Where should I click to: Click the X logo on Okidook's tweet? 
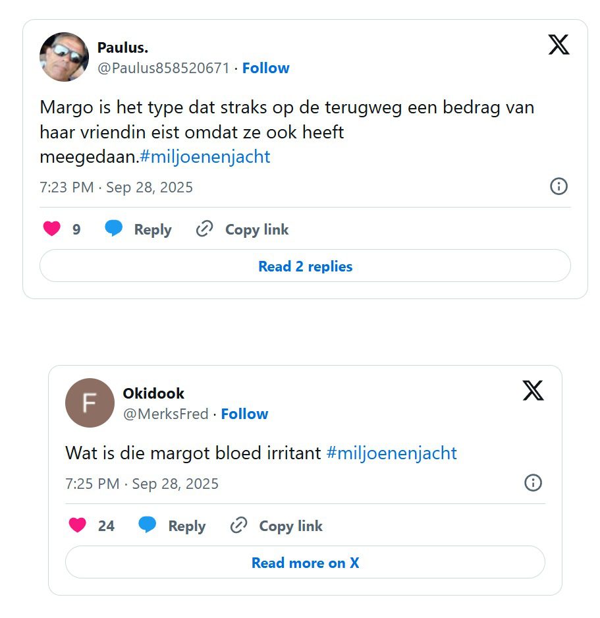click(x=533, y=391)
